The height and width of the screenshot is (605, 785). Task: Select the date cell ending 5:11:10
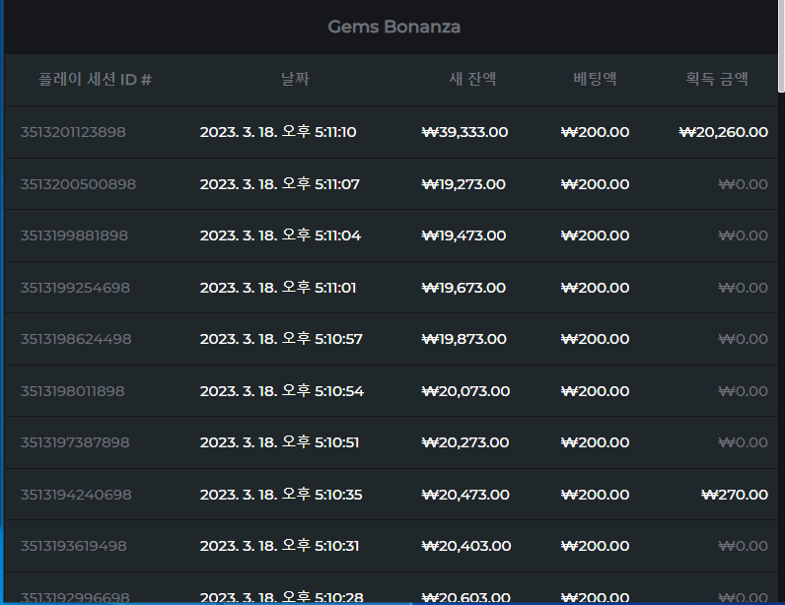click(x=278, y=132)
